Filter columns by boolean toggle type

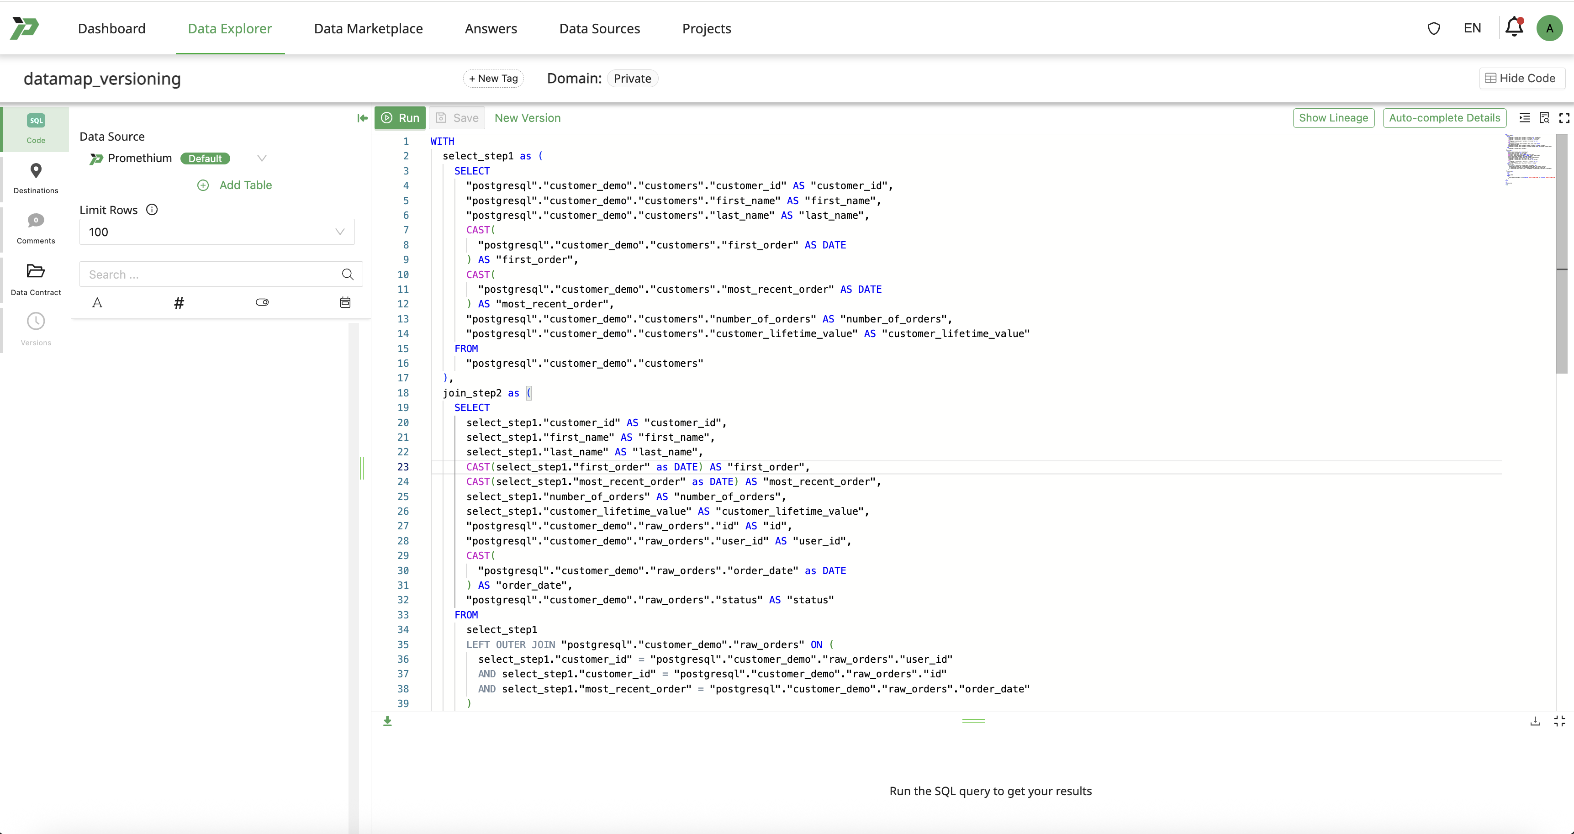[262, 302]
